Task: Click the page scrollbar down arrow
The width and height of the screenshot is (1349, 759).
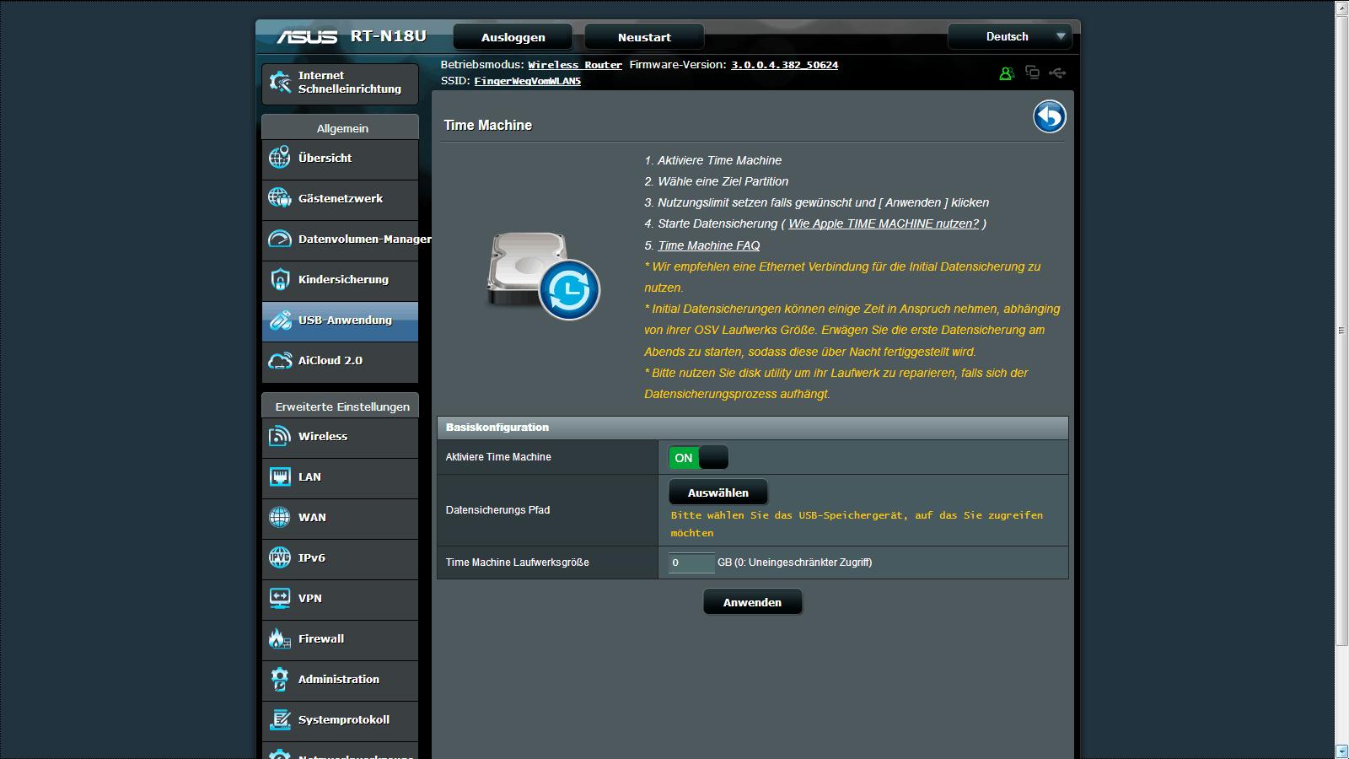Action: pos(1341,751)
